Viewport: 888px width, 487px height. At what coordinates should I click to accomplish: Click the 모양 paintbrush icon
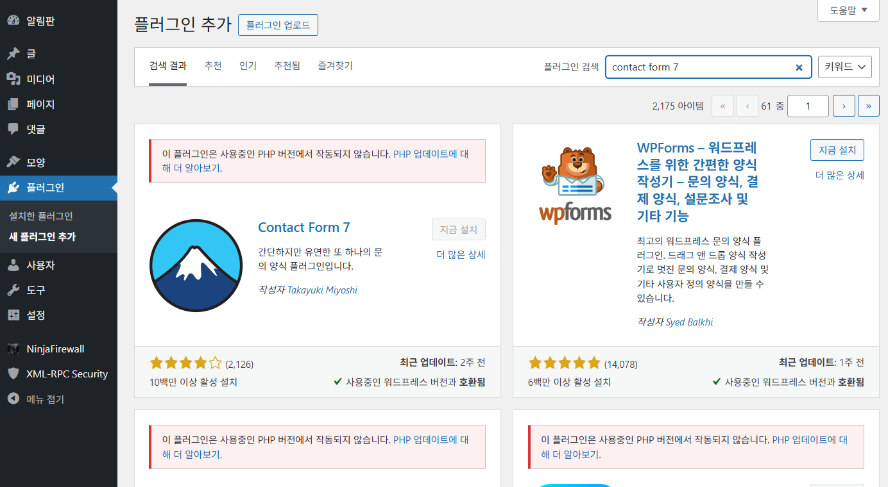coord(13,162)
